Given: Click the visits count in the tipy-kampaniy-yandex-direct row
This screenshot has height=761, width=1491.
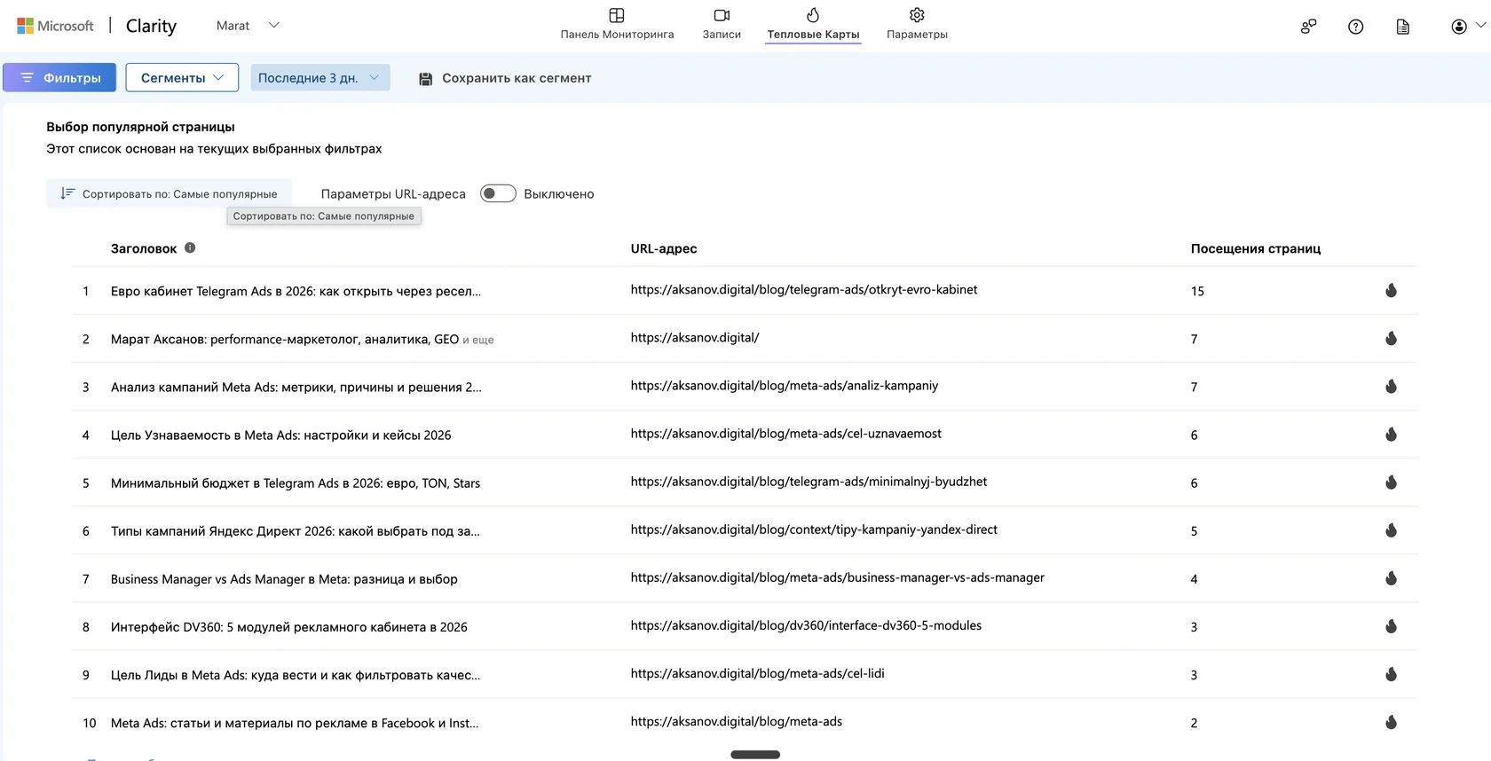Looking at the screenshot, I should coord(1194,530).
